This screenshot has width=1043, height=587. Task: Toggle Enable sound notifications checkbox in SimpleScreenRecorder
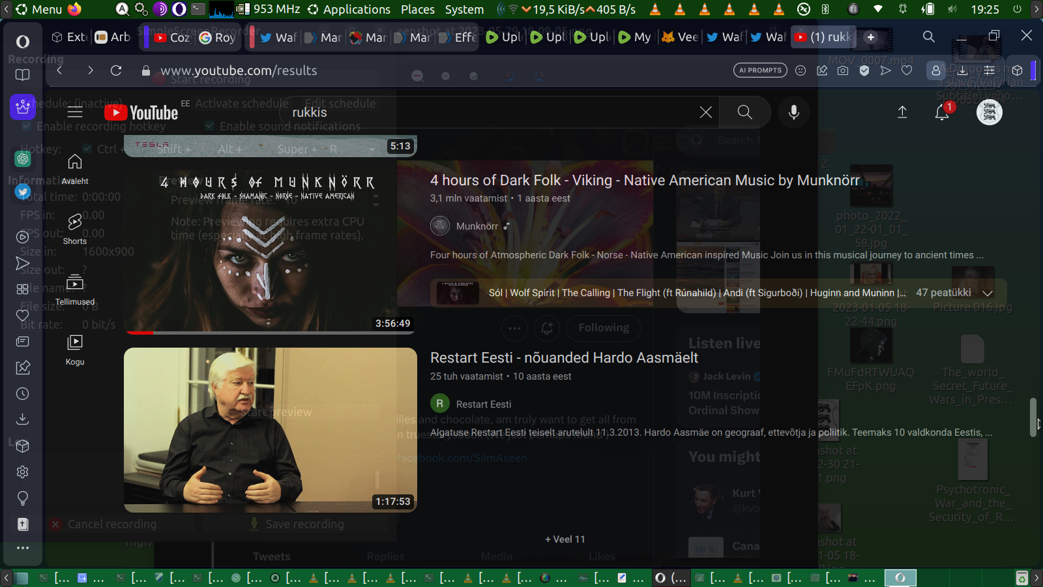point(209,126)
